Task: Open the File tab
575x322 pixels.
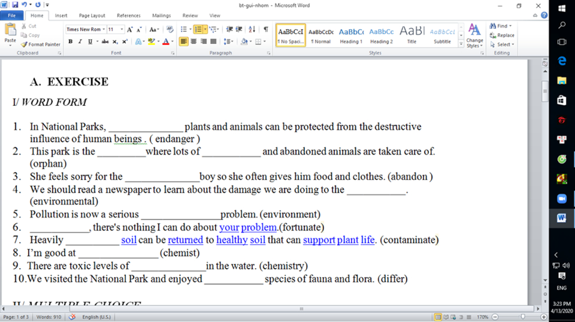Action: point(12,15)
